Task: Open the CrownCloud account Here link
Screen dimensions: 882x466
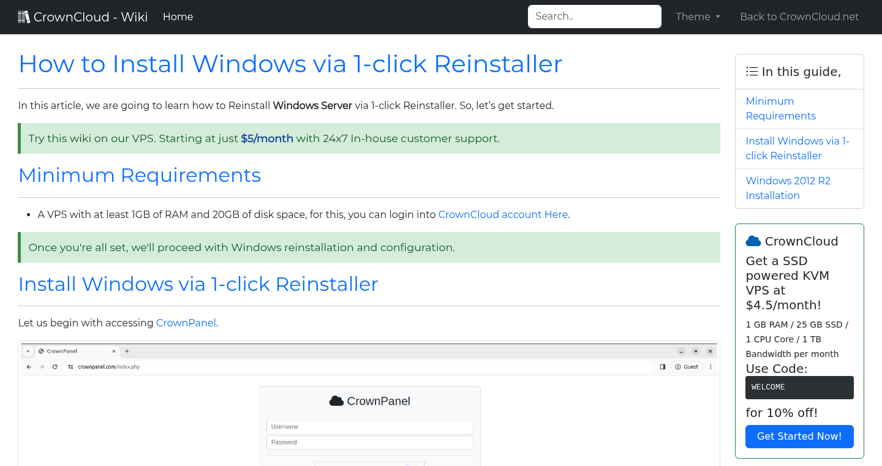Action: 503,214
